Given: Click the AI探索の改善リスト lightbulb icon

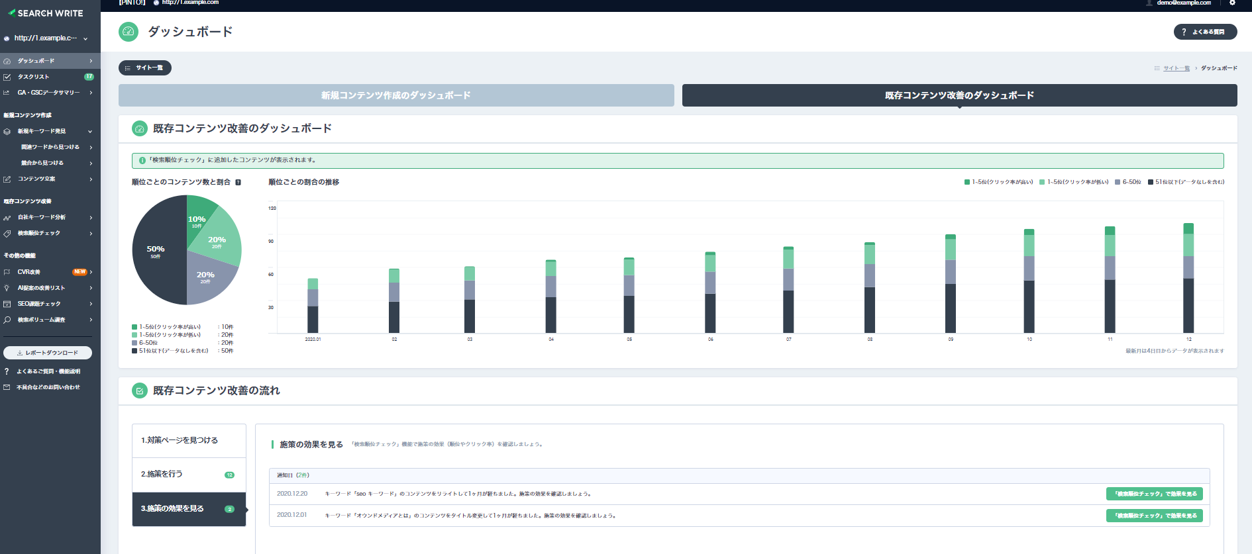Looking at the screenshot, I should [x=7, y=288].
